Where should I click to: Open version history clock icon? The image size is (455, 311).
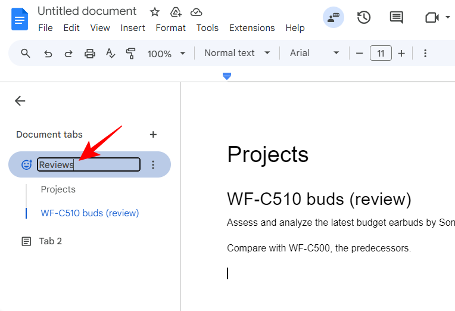(363, 17)
